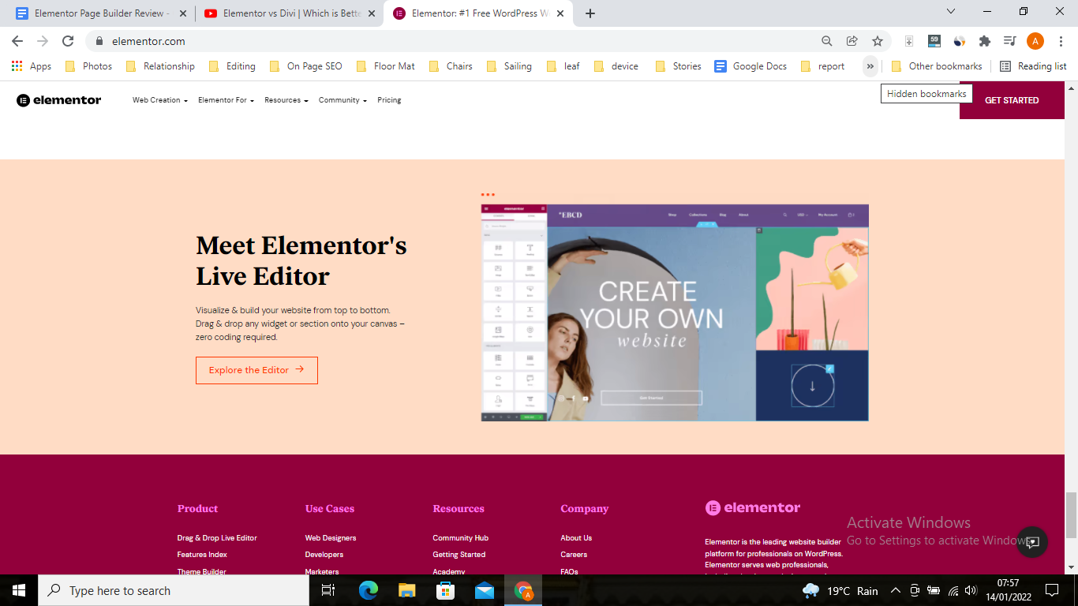Screen dimensions: 1078x606
Task: Open the Pricing page from nav
Action: (x=389, y=100)
